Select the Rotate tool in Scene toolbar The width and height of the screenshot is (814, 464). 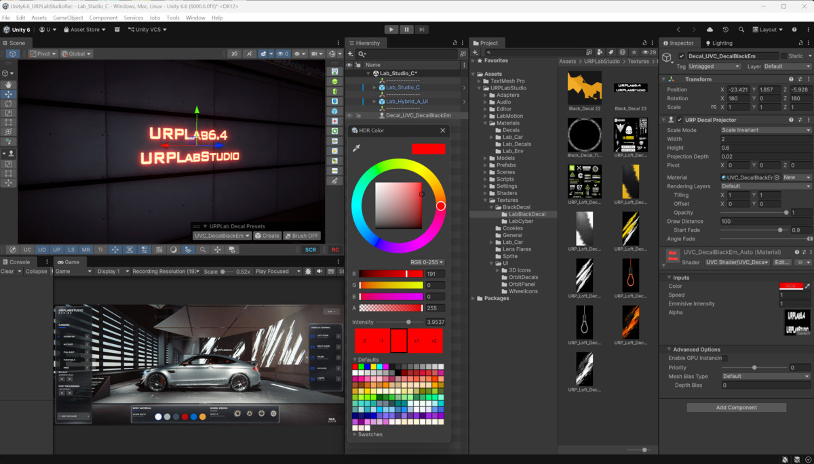[x=9, y=104]
